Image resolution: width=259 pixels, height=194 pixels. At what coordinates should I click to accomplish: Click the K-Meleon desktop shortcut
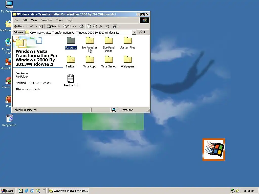(7, 83)
